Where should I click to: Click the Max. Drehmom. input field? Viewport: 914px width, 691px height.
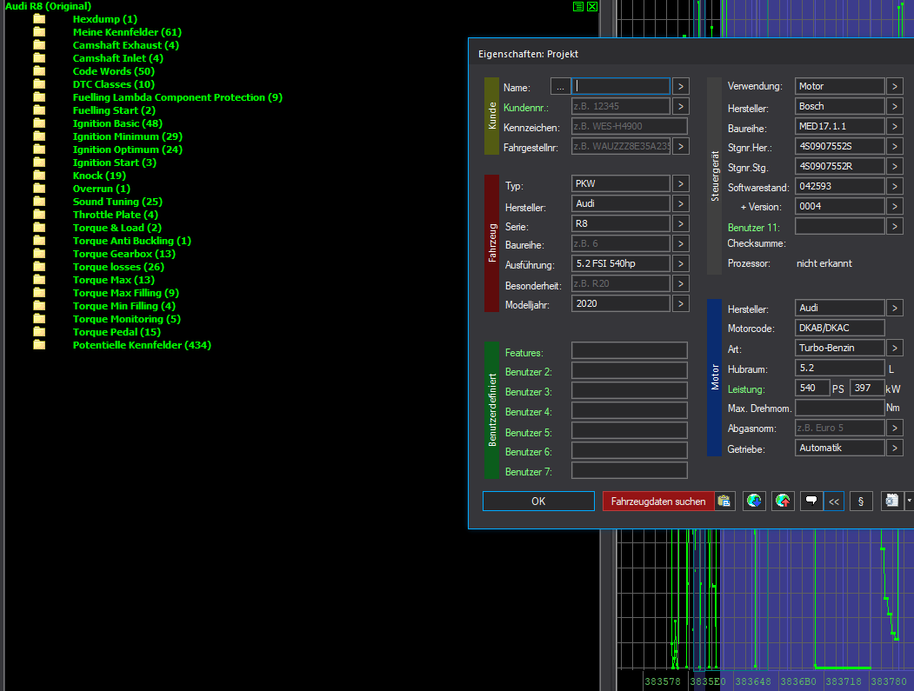840,408
